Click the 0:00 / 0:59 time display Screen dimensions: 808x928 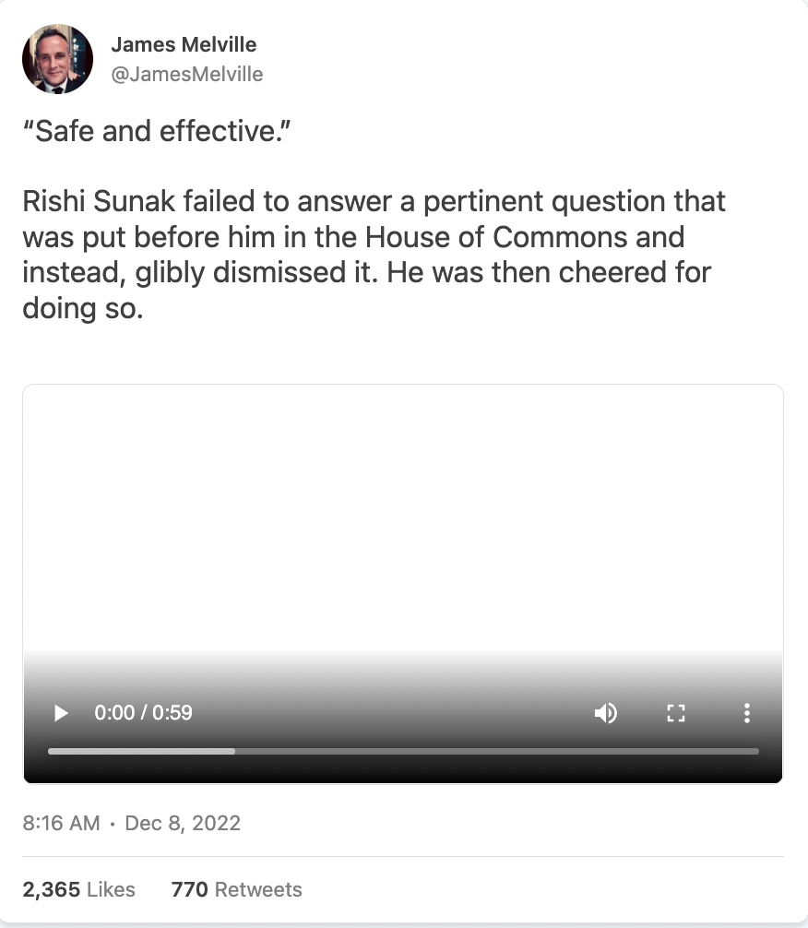(143, 713)
